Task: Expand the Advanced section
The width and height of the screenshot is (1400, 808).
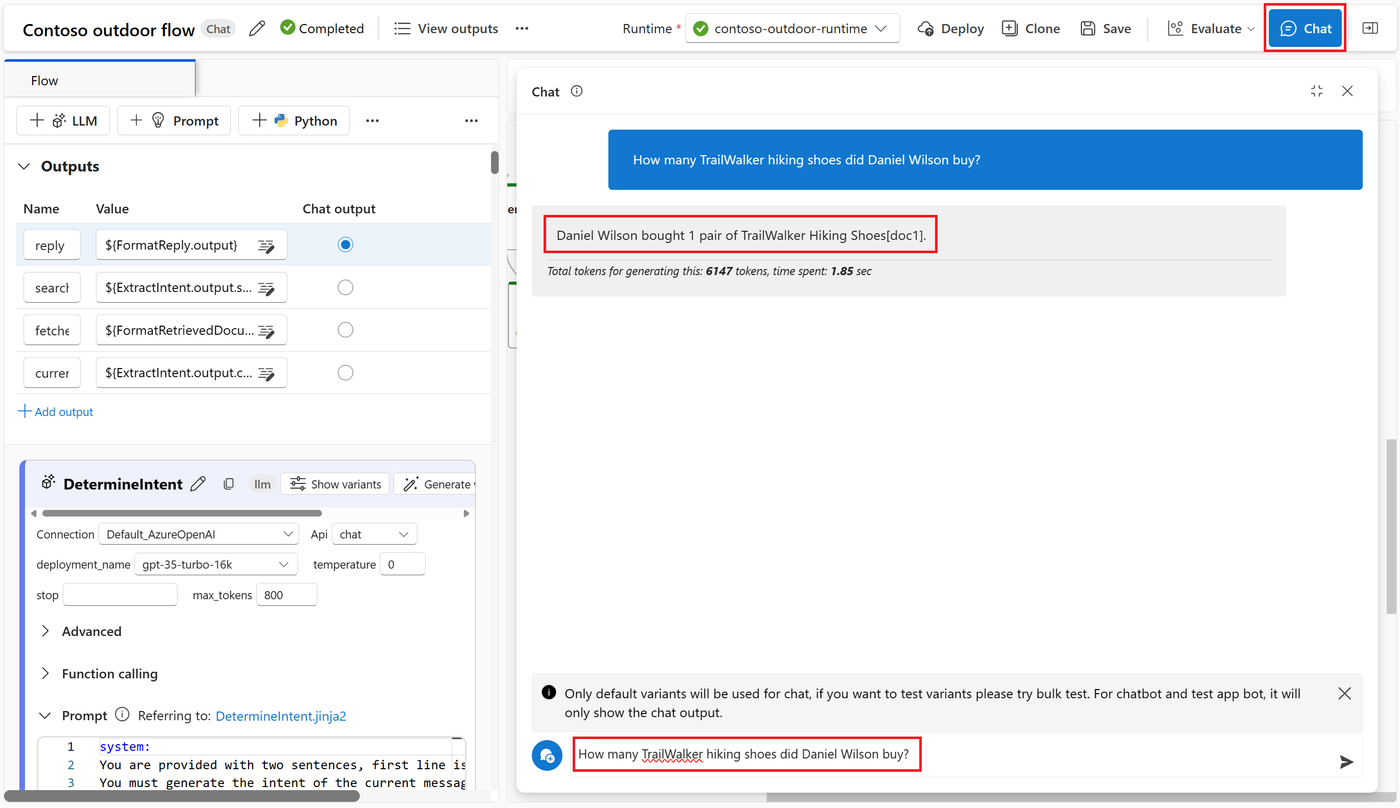Action: (x=45, y=631)
